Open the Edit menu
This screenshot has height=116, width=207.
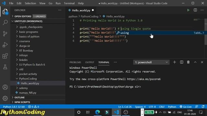coord(19,3)
